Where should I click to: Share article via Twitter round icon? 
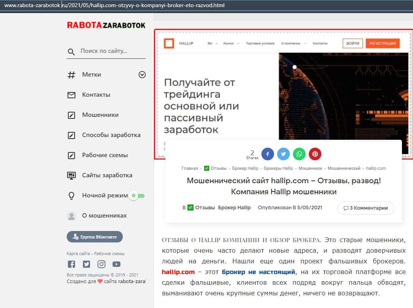[283, 154]
